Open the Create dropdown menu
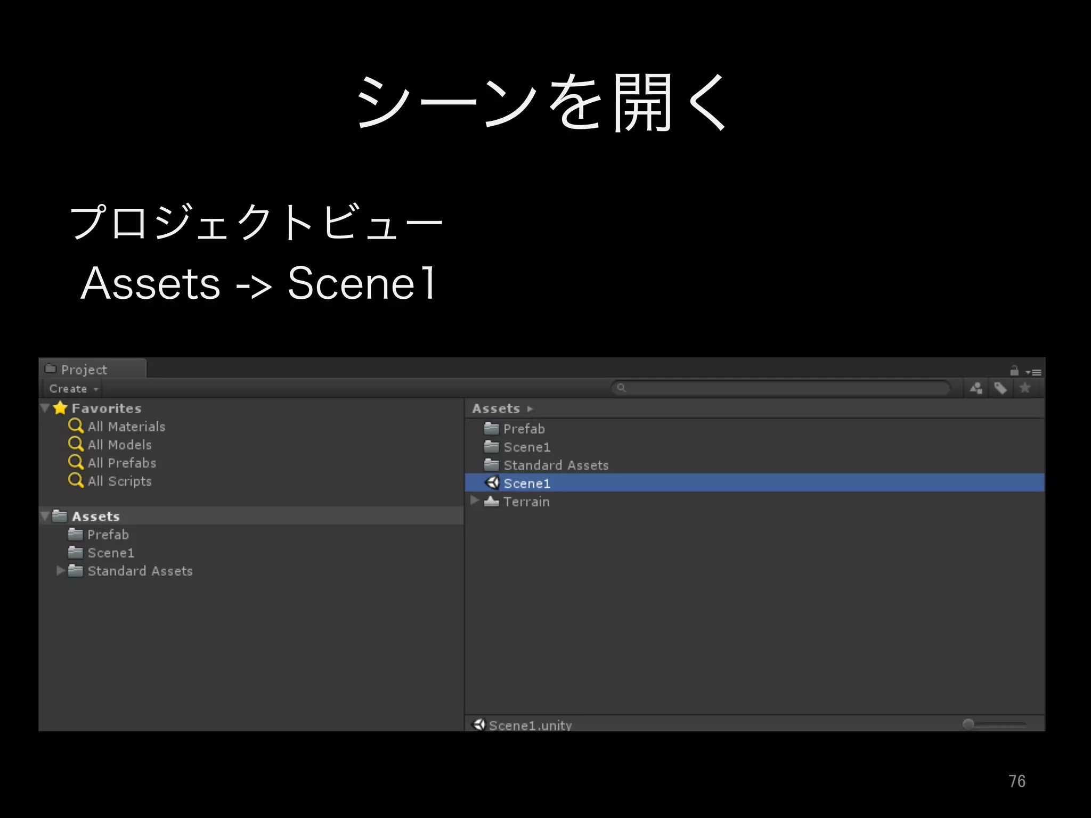This screenshot has width=1091, height=818. click(74, 389)
